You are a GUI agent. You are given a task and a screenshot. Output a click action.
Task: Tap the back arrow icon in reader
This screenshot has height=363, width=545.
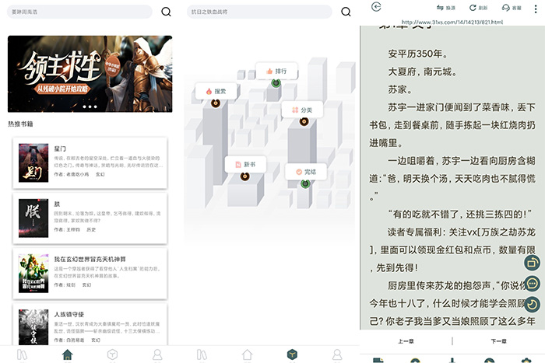click(377, 7)
